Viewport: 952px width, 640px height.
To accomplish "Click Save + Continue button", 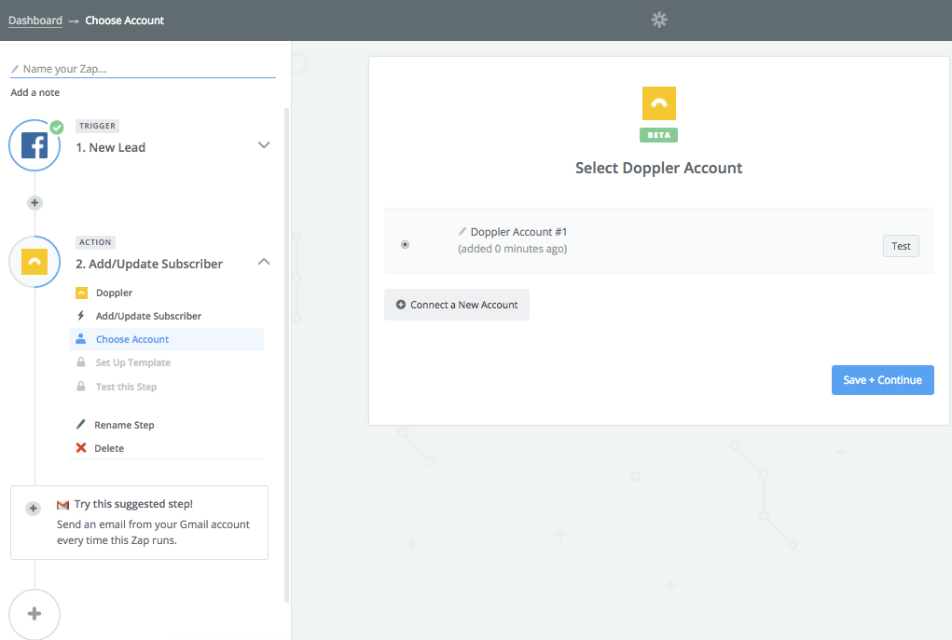I will 883,380.
